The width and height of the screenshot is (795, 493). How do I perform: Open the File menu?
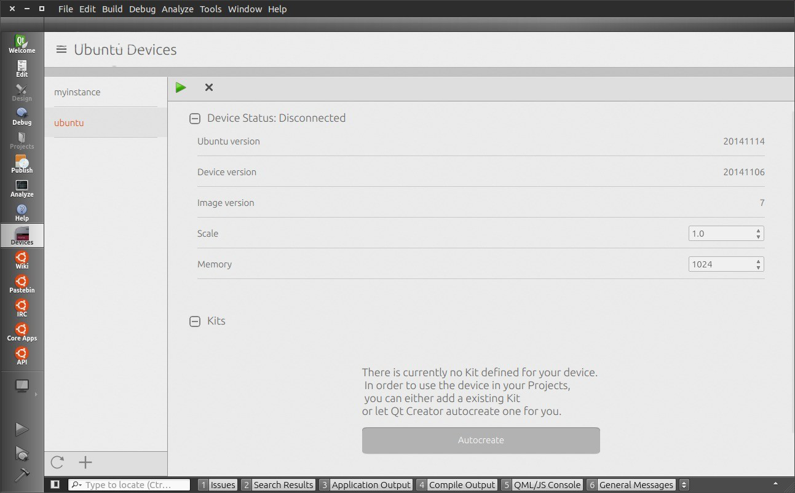65,9
